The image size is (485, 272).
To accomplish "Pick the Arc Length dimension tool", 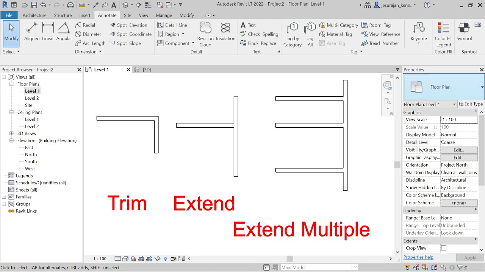I will tap(91, 43).
